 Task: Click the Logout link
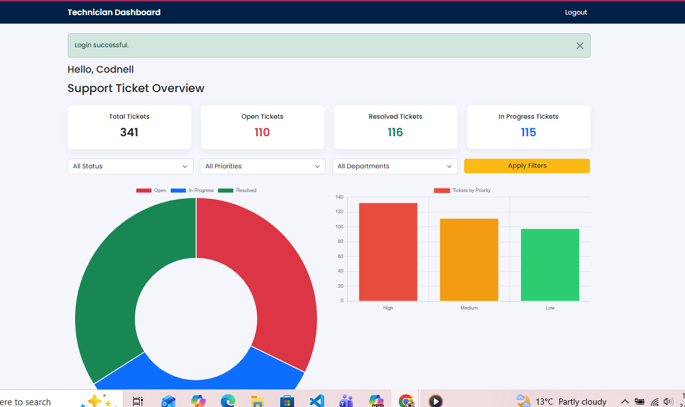coord(576,12)
